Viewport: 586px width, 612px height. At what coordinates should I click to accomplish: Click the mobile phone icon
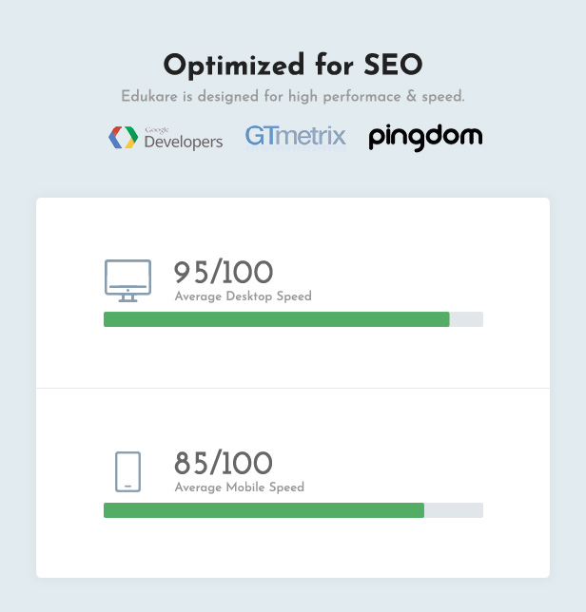click(127, 471)
